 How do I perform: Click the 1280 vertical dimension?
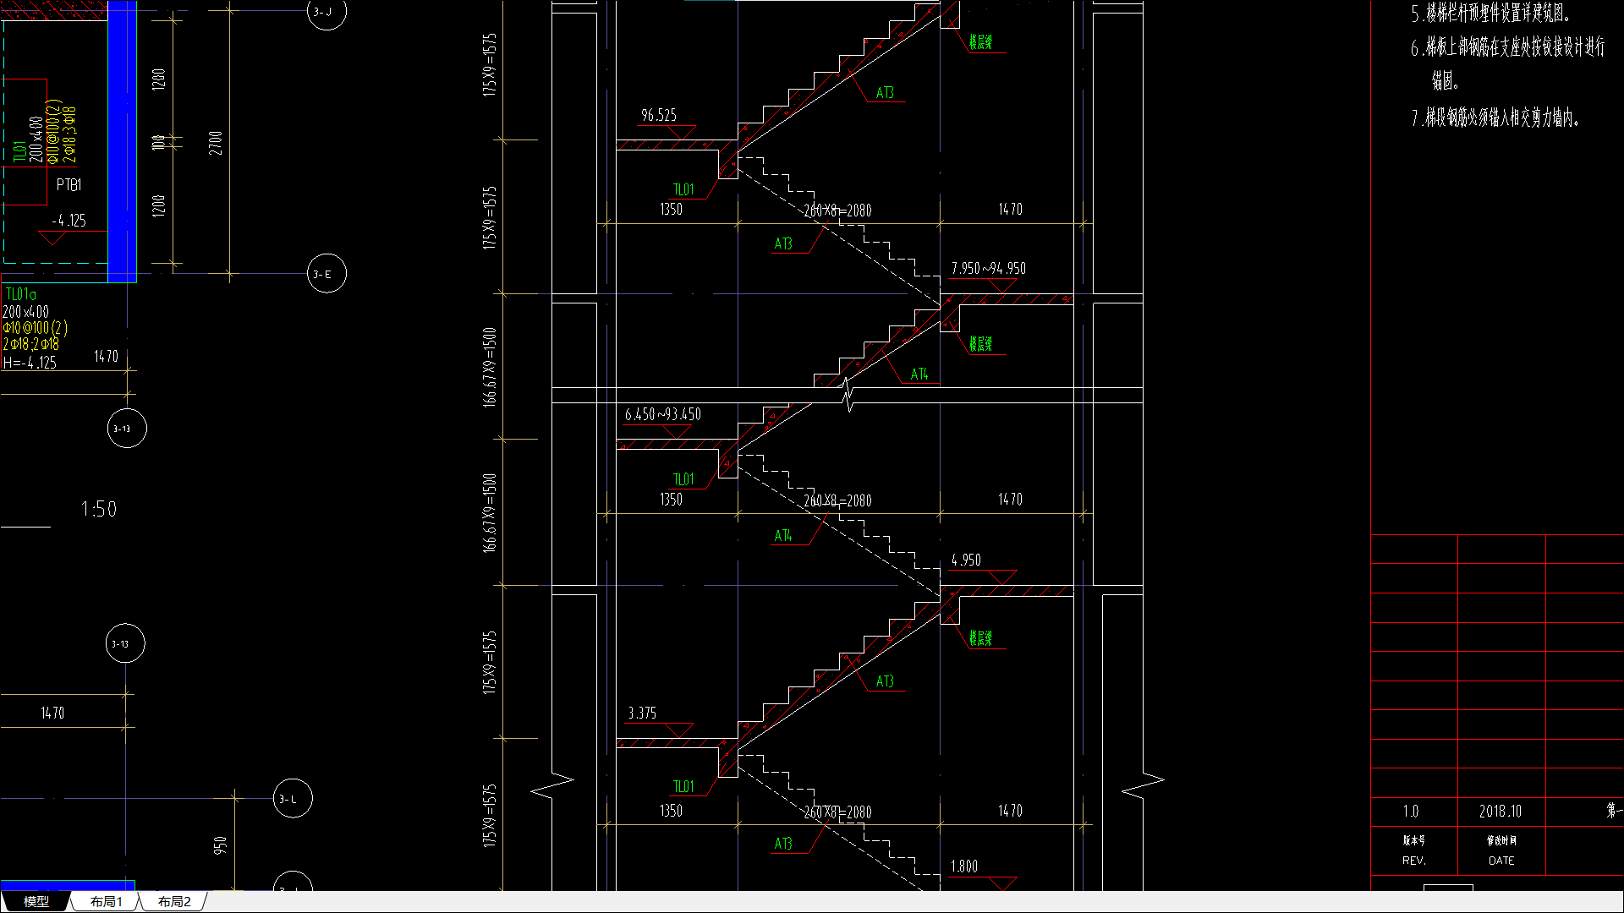[x=158, y=80]
